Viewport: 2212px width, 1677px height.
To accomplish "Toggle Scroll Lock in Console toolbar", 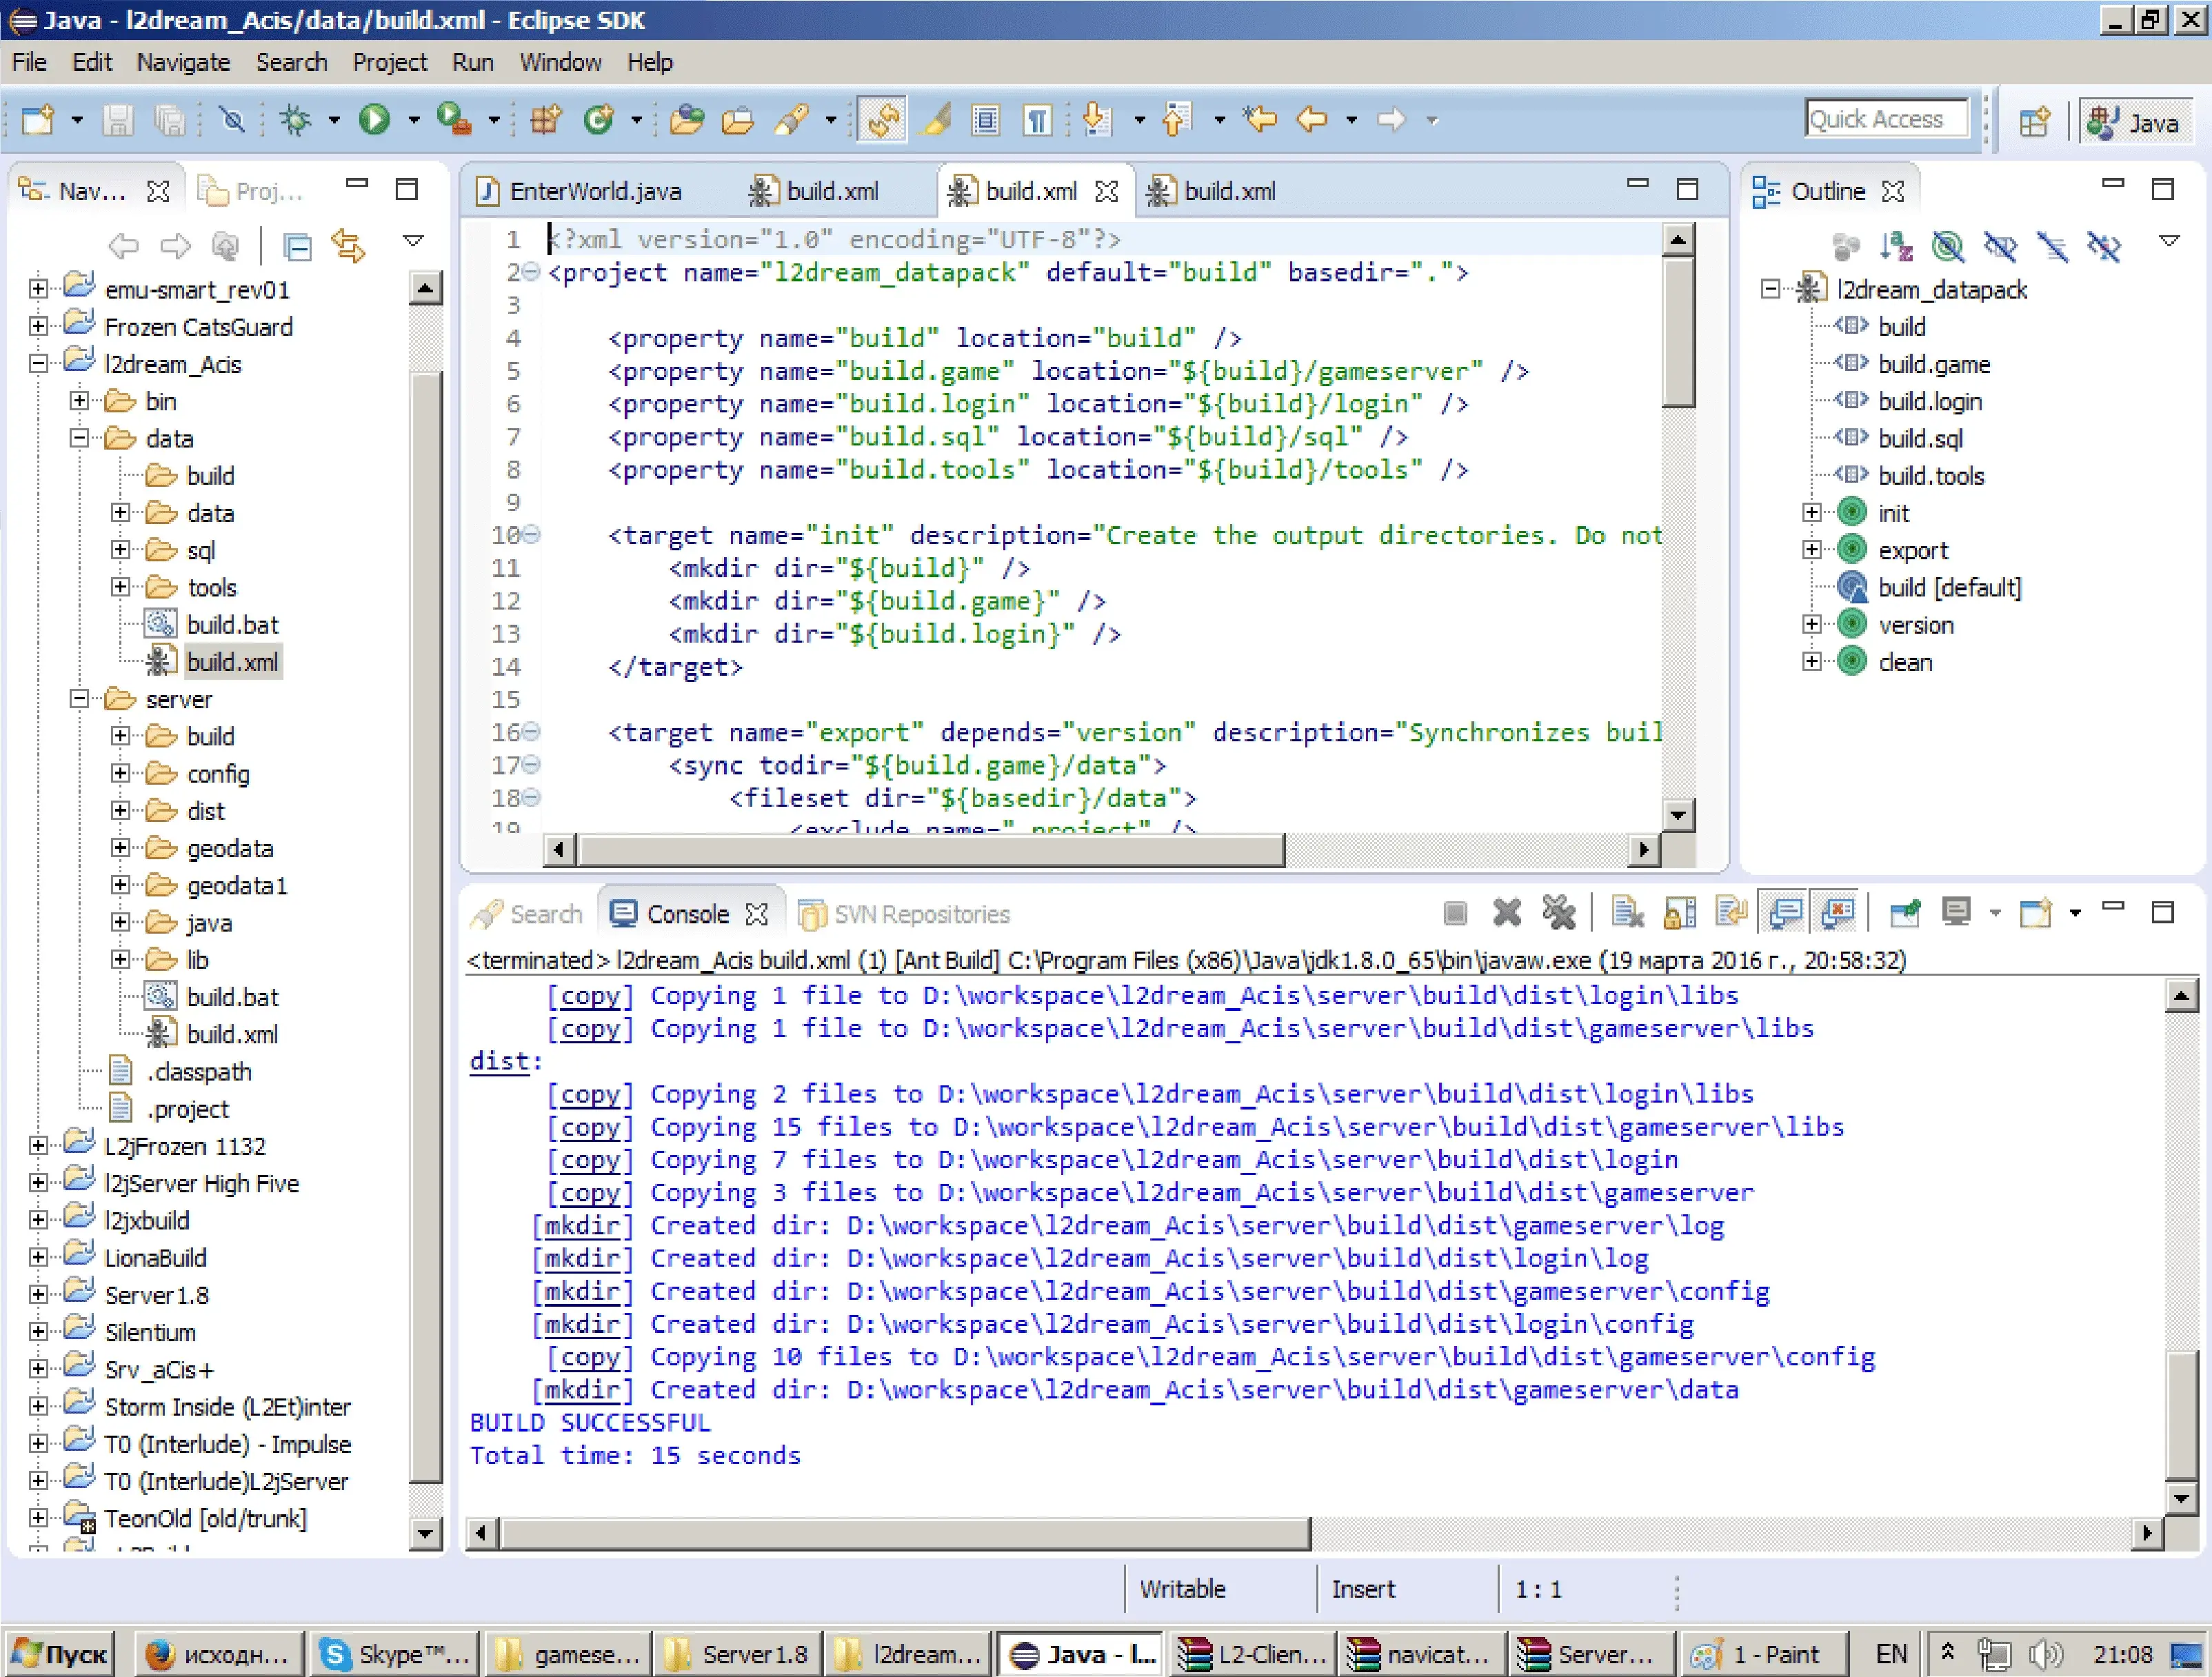I will click(x=1680, y=912).
